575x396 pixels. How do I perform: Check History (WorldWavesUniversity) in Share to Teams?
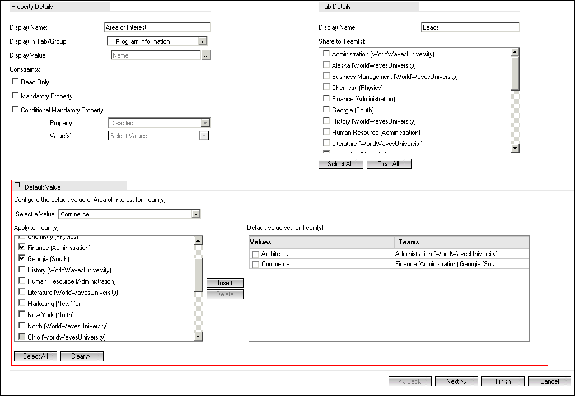click(x=326, y=120)
